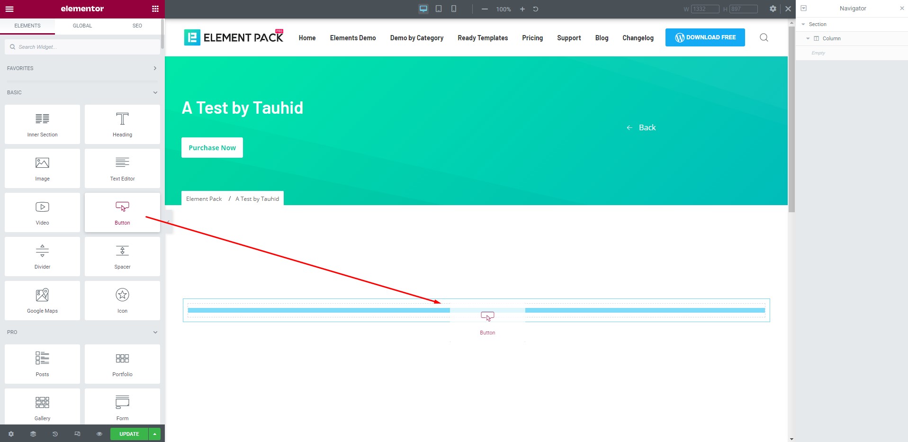The height and width of the screenshot is (442, 908).
Task: Collapse the Basic widgets category
Action: [155, 92]
